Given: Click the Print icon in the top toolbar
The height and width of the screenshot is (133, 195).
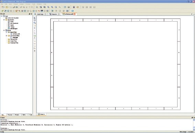Looking at the screenshot, I should coord(17,7).
